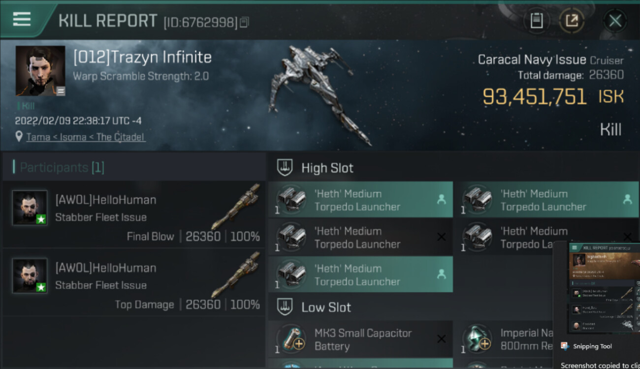Open the hamburger menu

22,20
